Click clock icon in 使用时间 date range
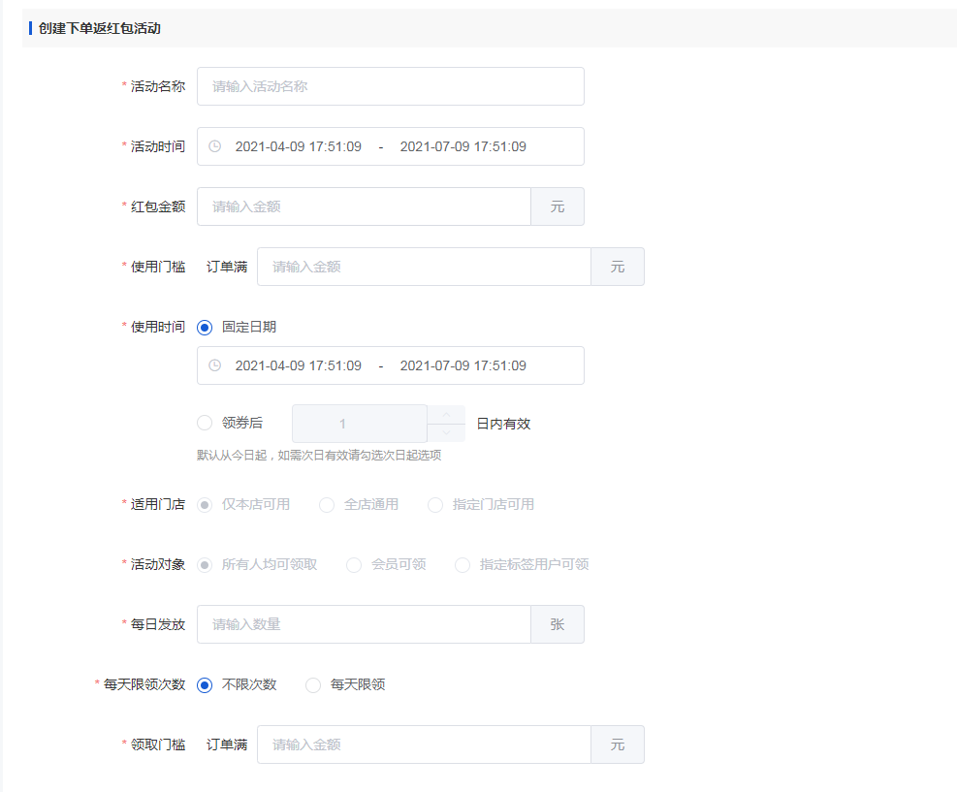 215,365
